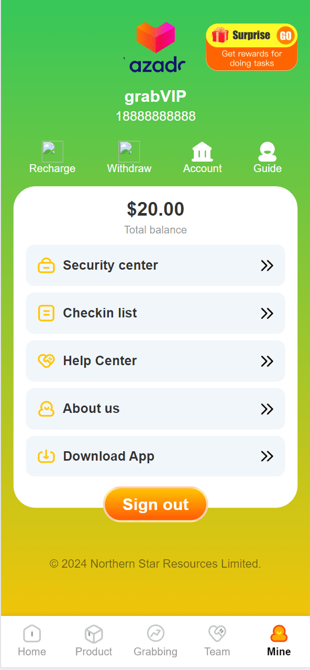Expand Help Center double chevron
This screenshot has width=310, height=670.
267,361
